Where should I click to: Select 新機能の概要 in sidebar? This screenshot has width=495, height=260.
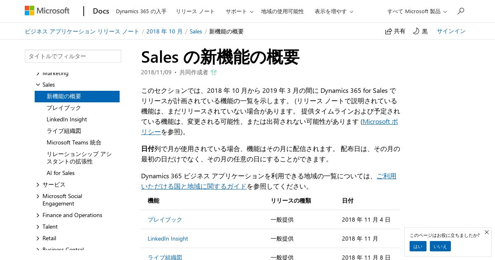(x=77, y=96)
